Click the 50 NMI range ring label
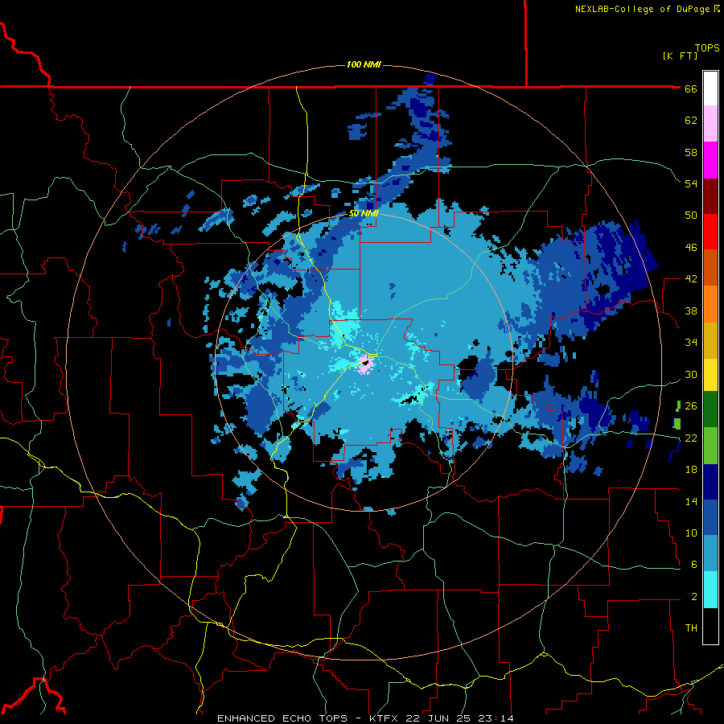 [364, 213]
